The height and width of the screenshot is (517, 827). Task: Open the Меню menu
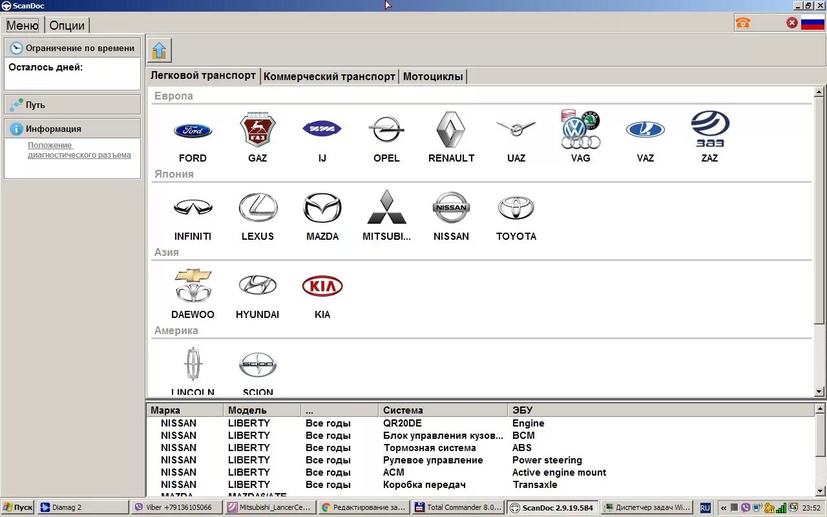(x=23, y=25)
